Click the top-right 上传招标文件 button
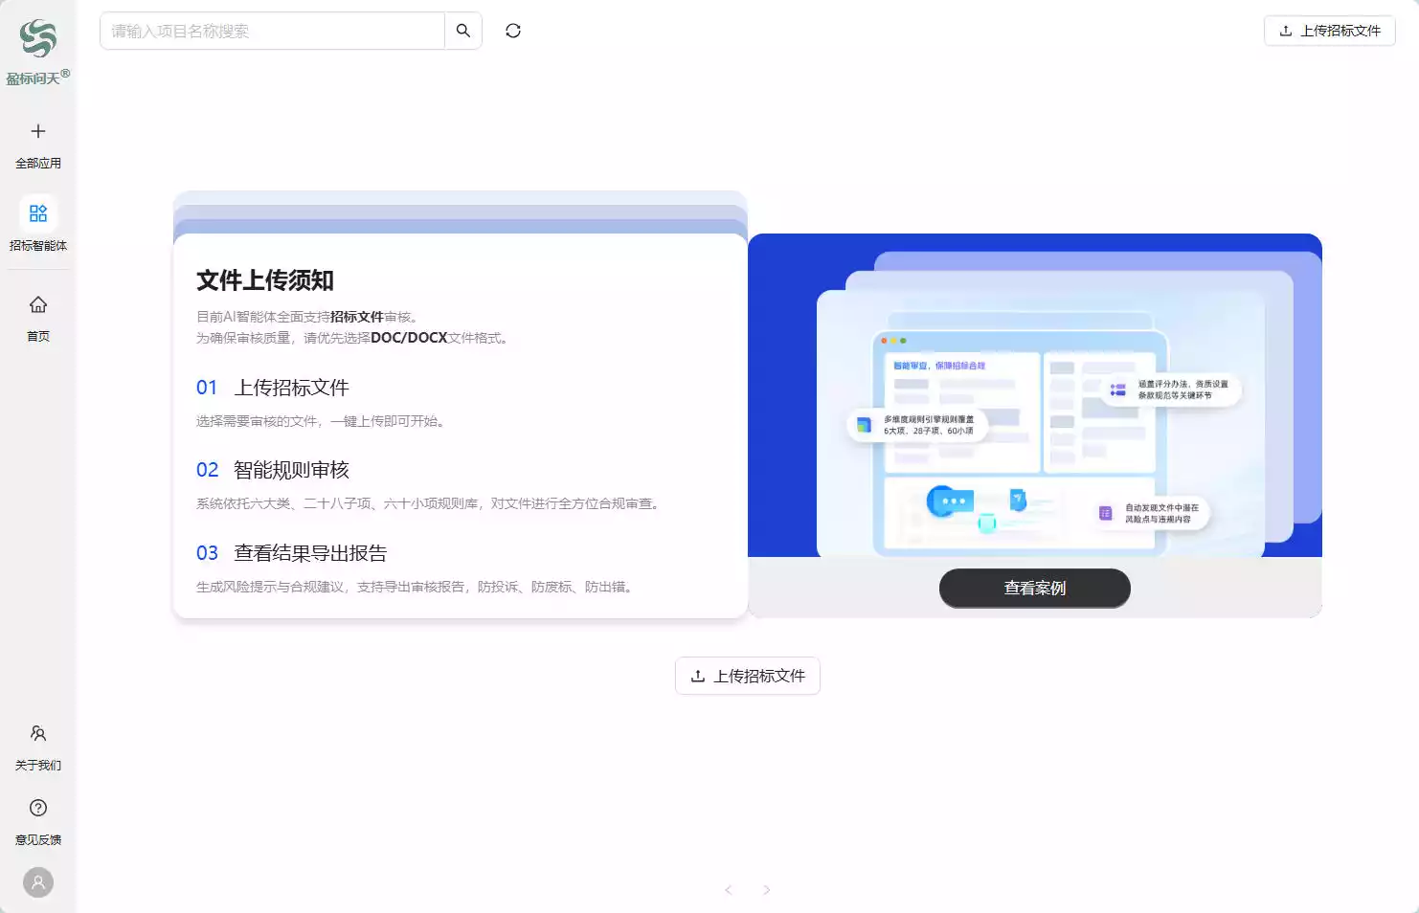The width and height of the screenshot is (1419, 913). [x=1330, y=31]
